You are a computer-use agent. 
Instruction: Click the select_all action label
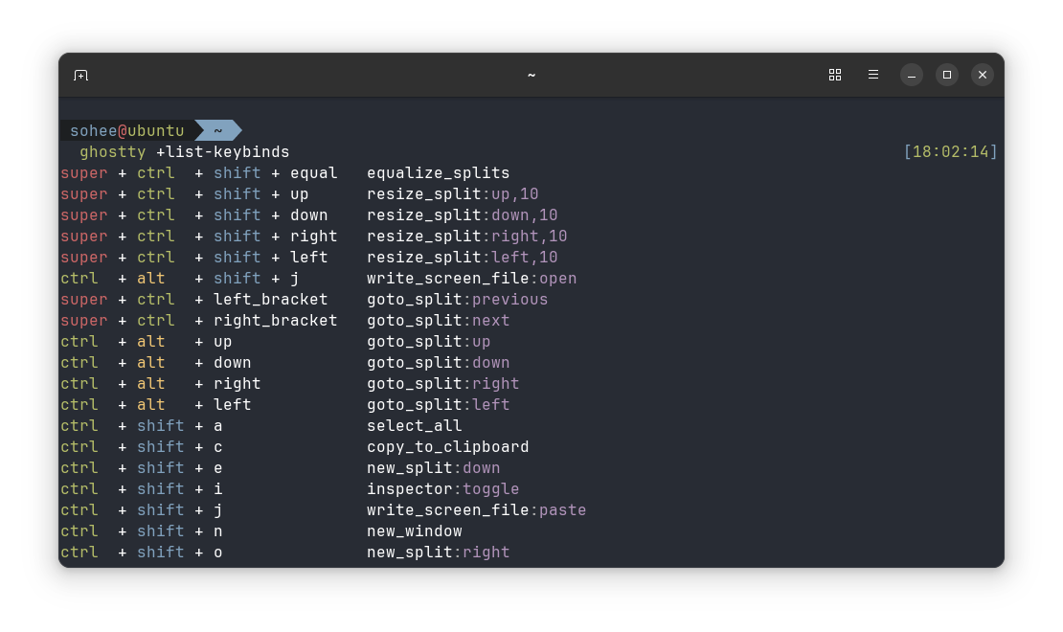coord(414,425)
